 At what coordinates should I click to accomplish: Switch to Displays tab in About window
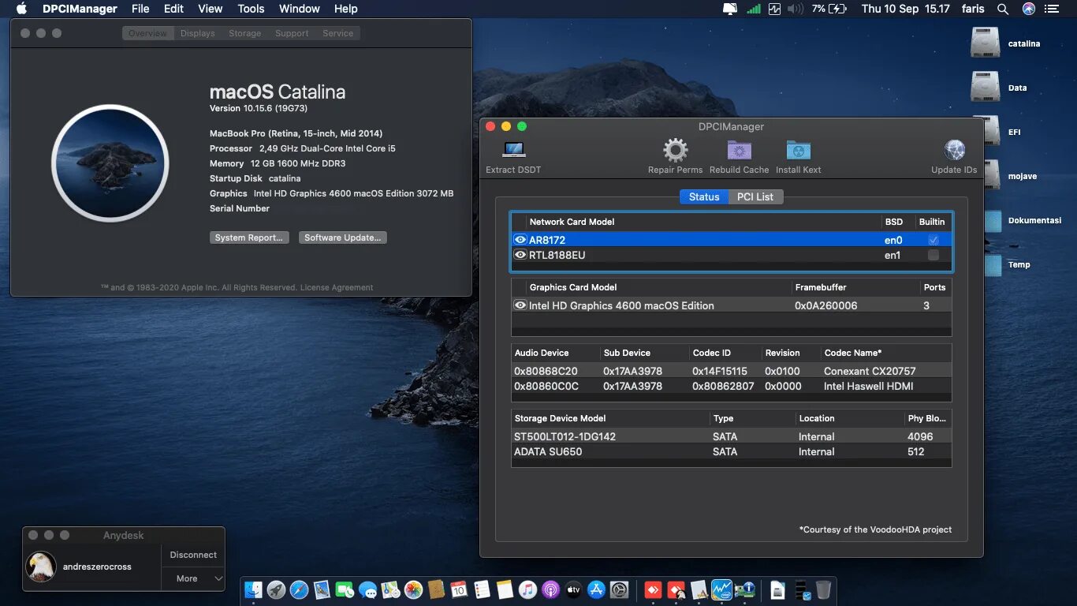pyautogui.click(x=198, y=33)
